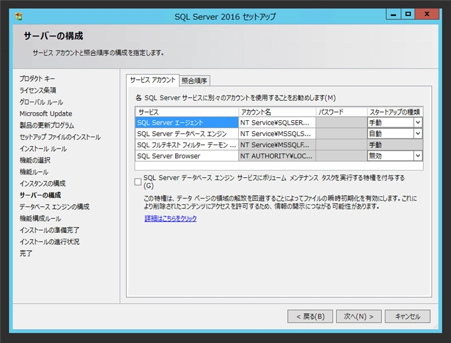This screenshot has height=343, width=451.
Task: Click Microsoft Update step in sidebar
Action: 46,113
